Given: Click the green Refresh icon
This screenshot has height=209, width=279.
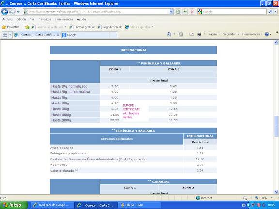Looking at the screenshot, I should click(185, 12).
